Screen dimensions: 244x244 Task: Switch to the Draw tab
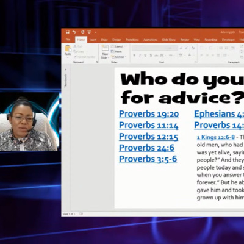coord(104,40)
